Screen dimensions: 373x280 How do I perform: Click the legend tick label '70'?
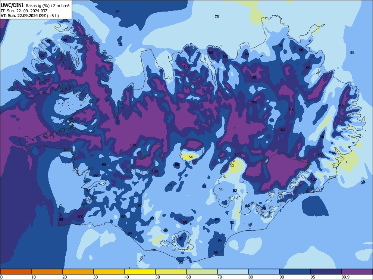[220, 277]
